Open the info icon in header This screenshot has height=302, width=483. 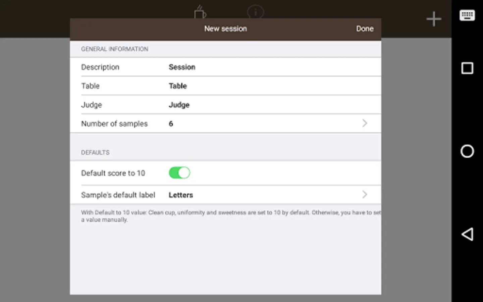[x=256, y=12]
